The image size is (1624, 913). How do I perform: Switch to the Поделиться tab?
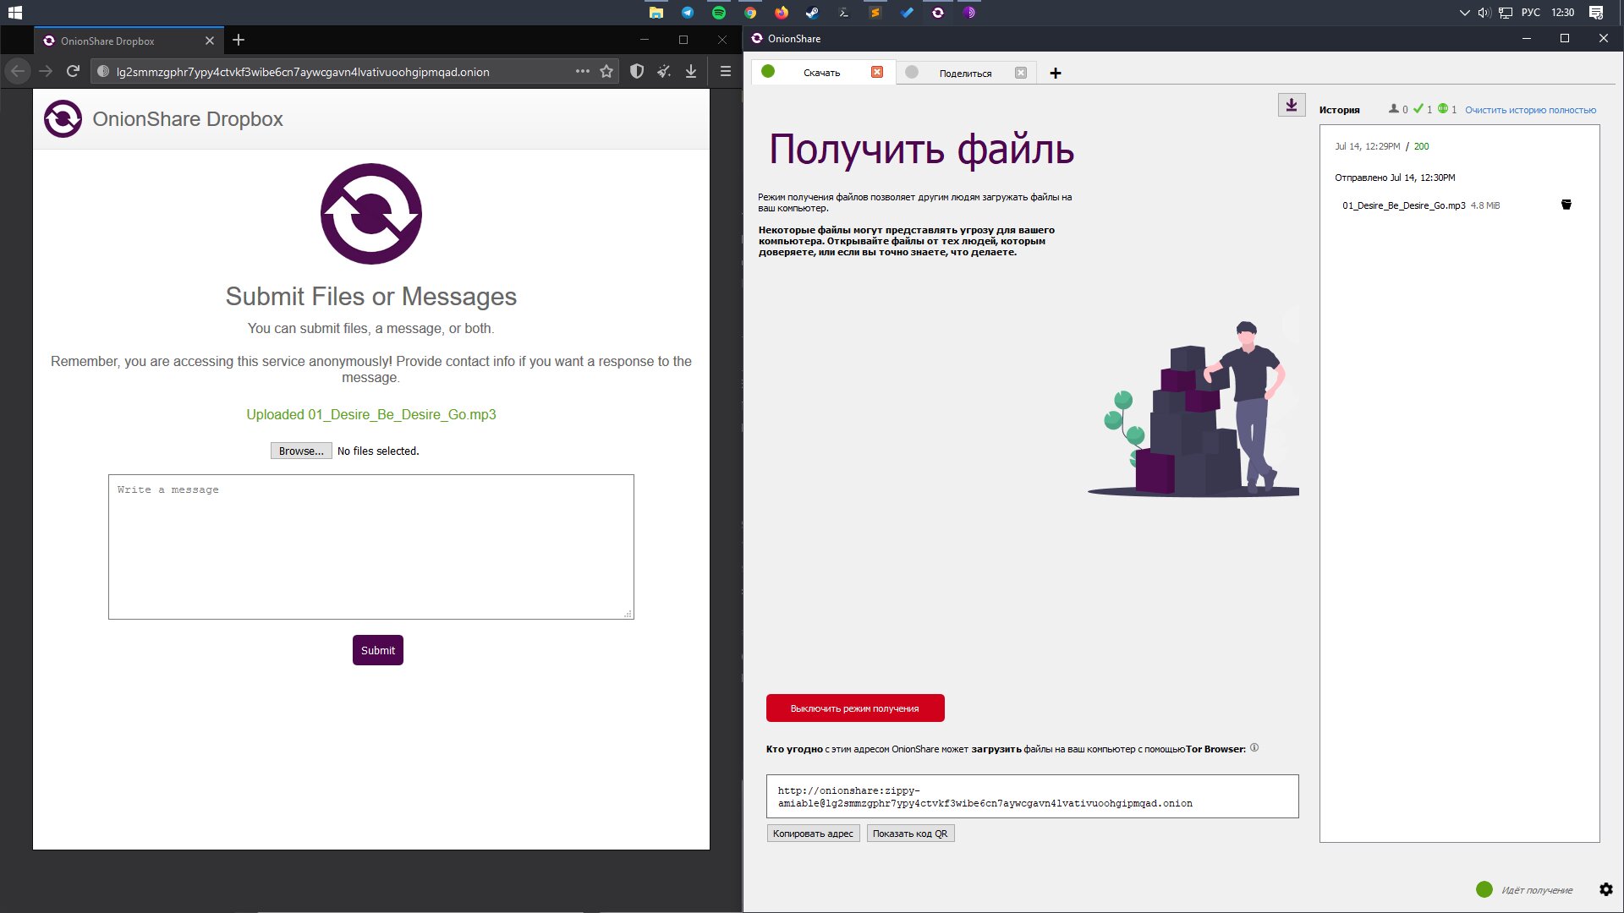[965, 73]
